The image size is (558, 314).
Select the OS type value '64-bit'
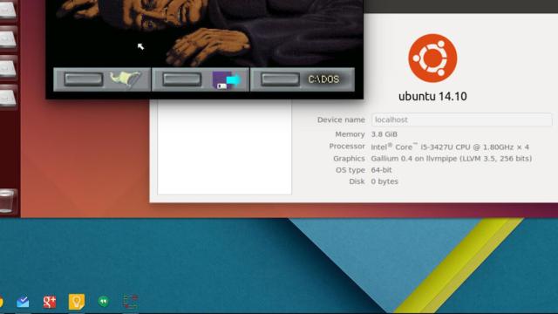tap(381, 170)
